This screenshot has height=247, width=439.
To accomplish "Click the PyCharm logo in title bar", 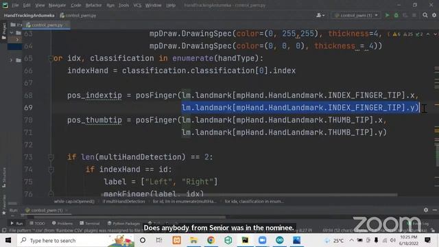I will tap(5, 5).
